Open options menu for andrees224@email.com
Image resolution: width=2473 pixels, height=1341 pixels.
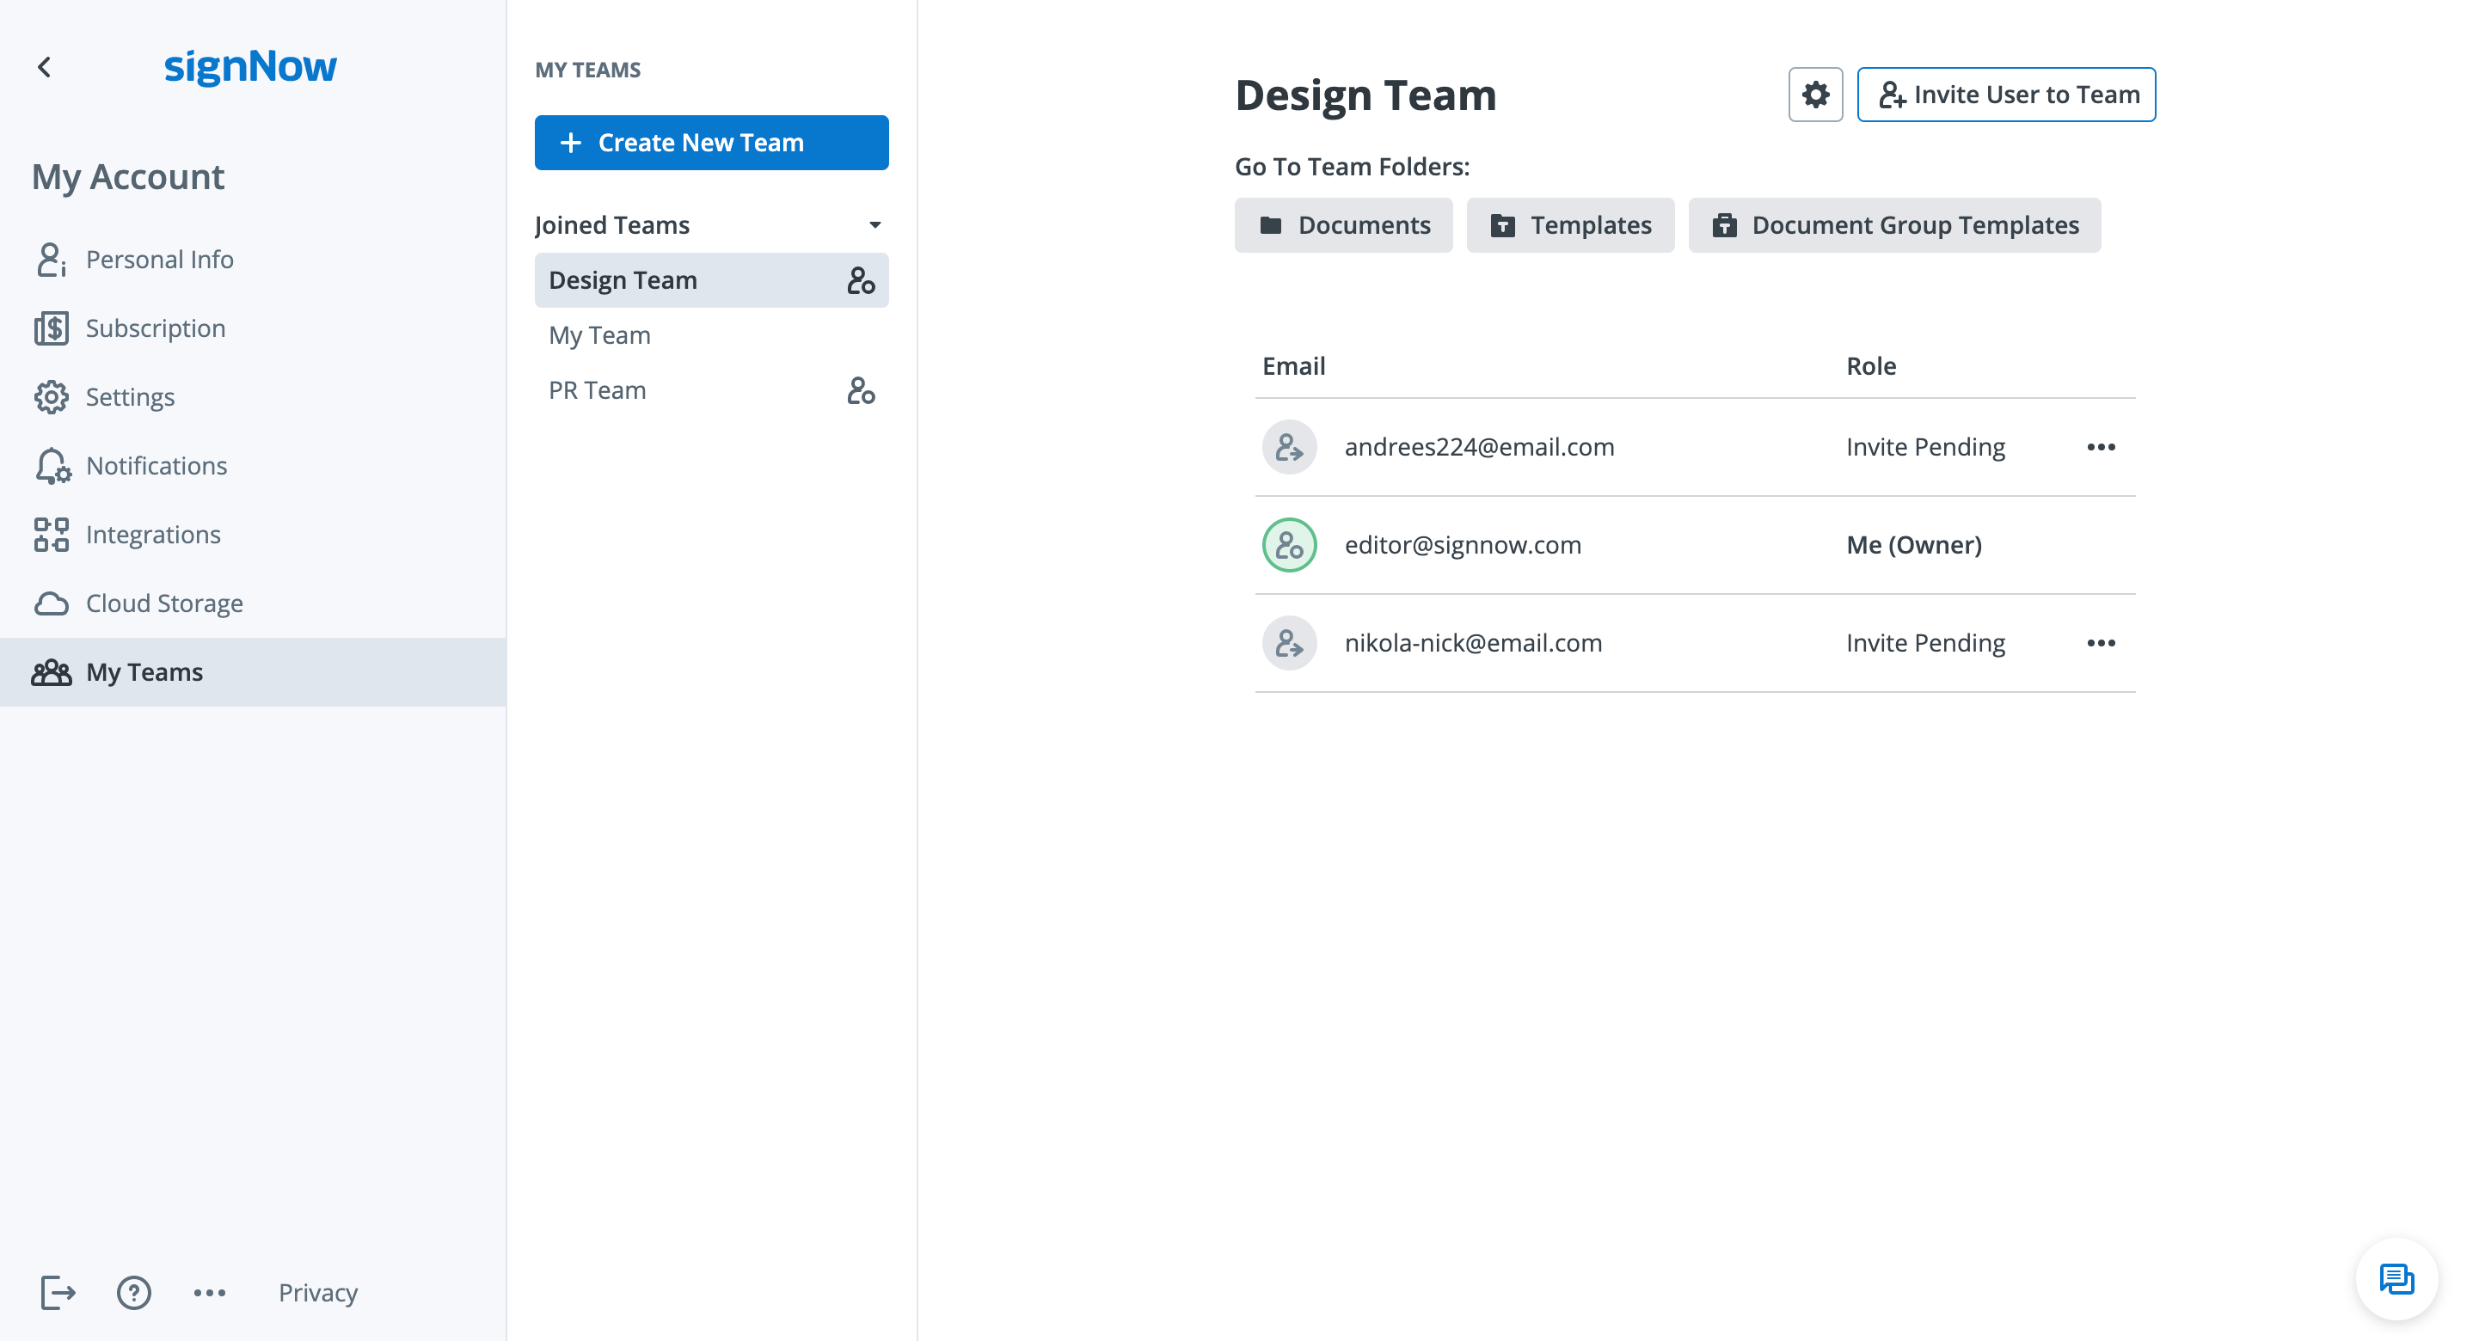point(2101,447)
